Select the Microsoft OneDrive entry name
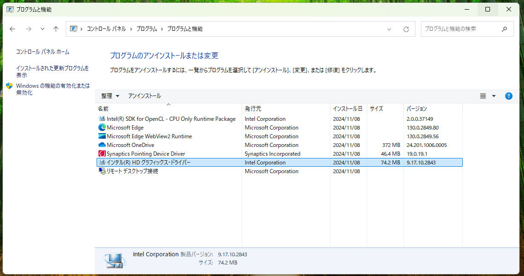The width and height of the screenshot is (524, 276). tap(130, 145)
